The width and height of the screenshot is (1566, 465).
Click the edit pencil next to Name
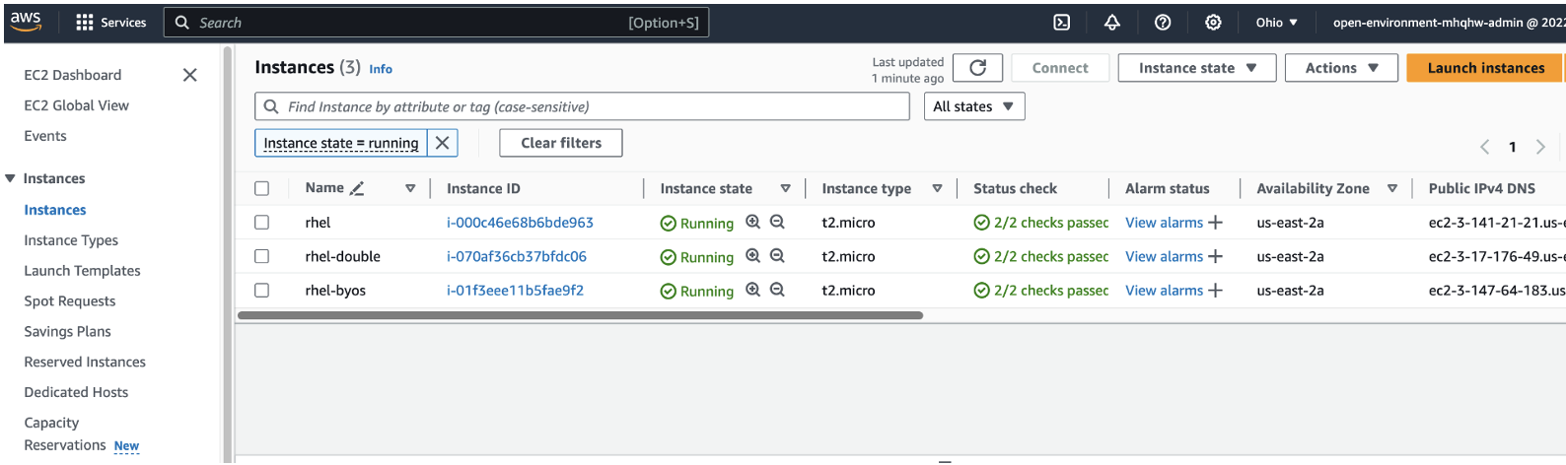pos(357,188)
